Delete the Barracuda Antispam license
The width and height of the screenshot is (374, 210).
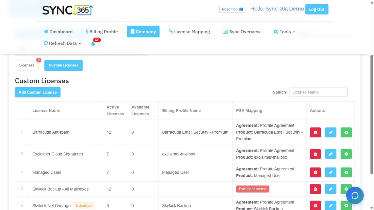pos(315,132)
